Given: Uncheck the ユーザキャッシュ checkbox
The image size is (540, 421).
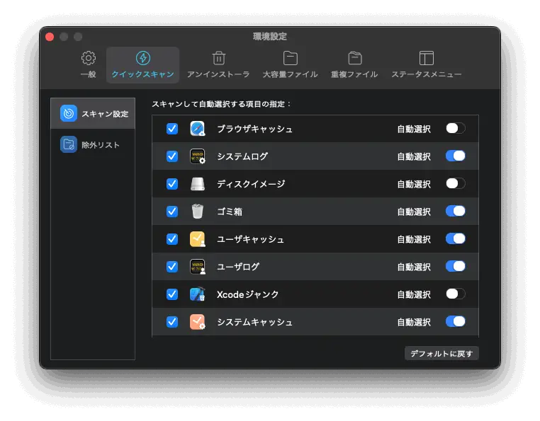Looking at the screenshot, I should pyautogui.click(x=172, y=239).
